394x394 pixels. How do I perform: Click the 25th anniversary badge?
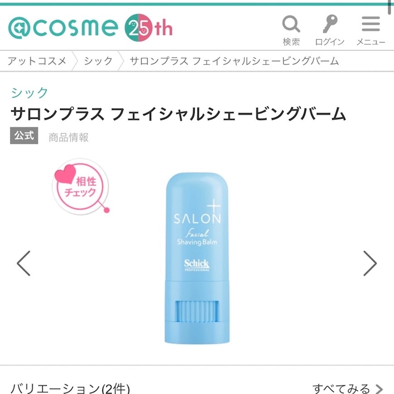pos(149,28)
